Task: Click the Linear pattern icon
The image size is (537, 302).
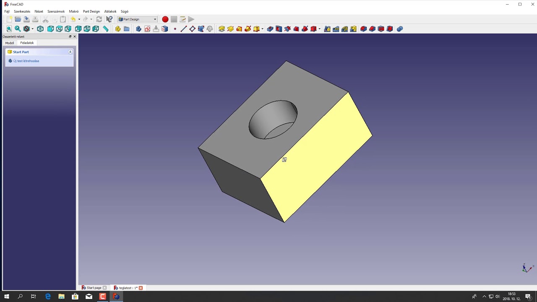Action: point(336,29)
